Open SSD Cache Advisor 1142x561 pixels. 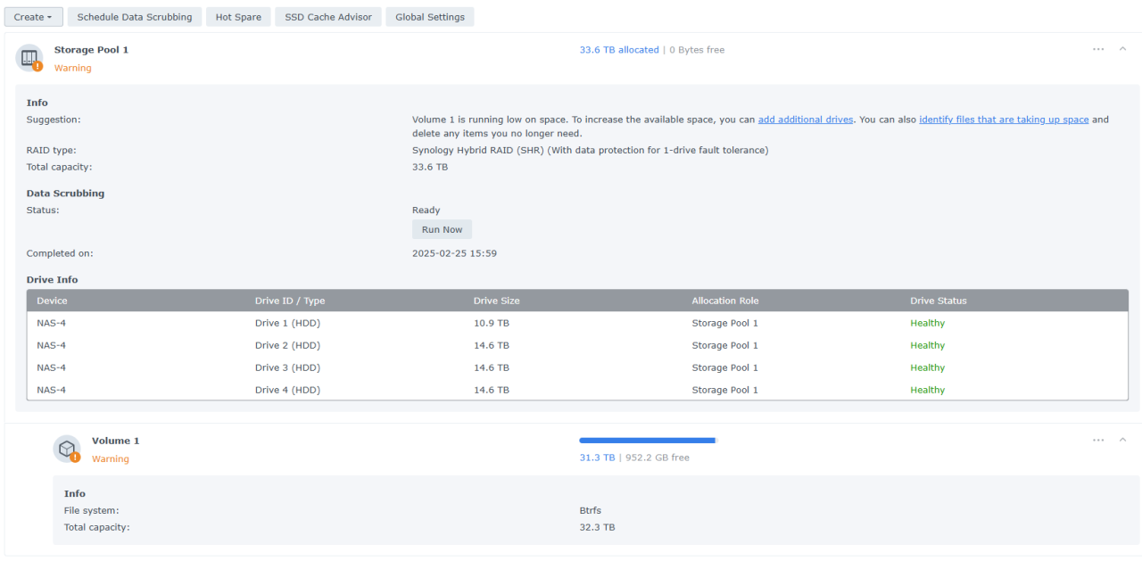[x=328, y=17]
